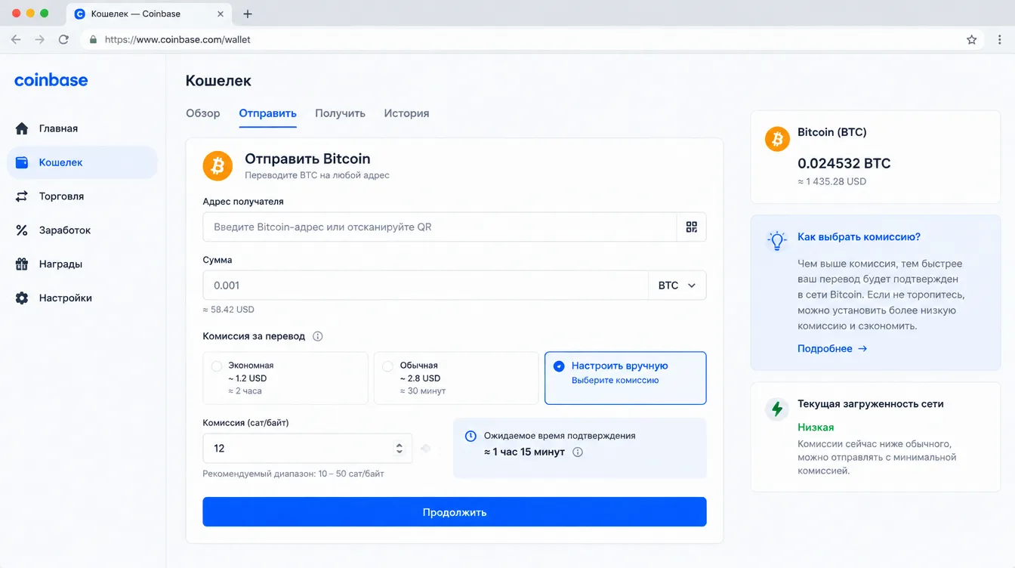Click the Продолжить button
This screenshot has width=1015, height=568.
455,512
